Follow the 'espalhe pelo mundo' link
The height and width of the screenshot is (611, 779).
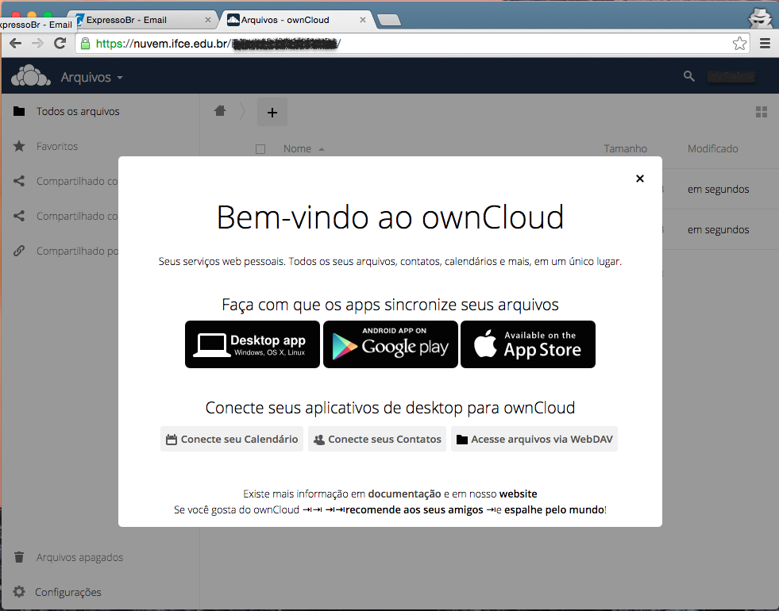click(554, 509)
